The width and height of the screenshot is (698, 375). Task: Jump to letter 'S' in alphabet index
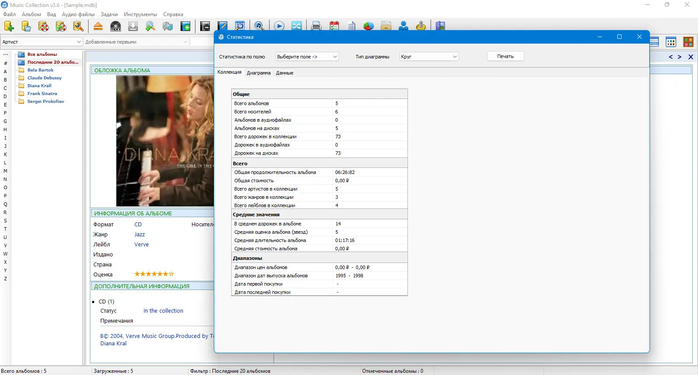(5, 221)
